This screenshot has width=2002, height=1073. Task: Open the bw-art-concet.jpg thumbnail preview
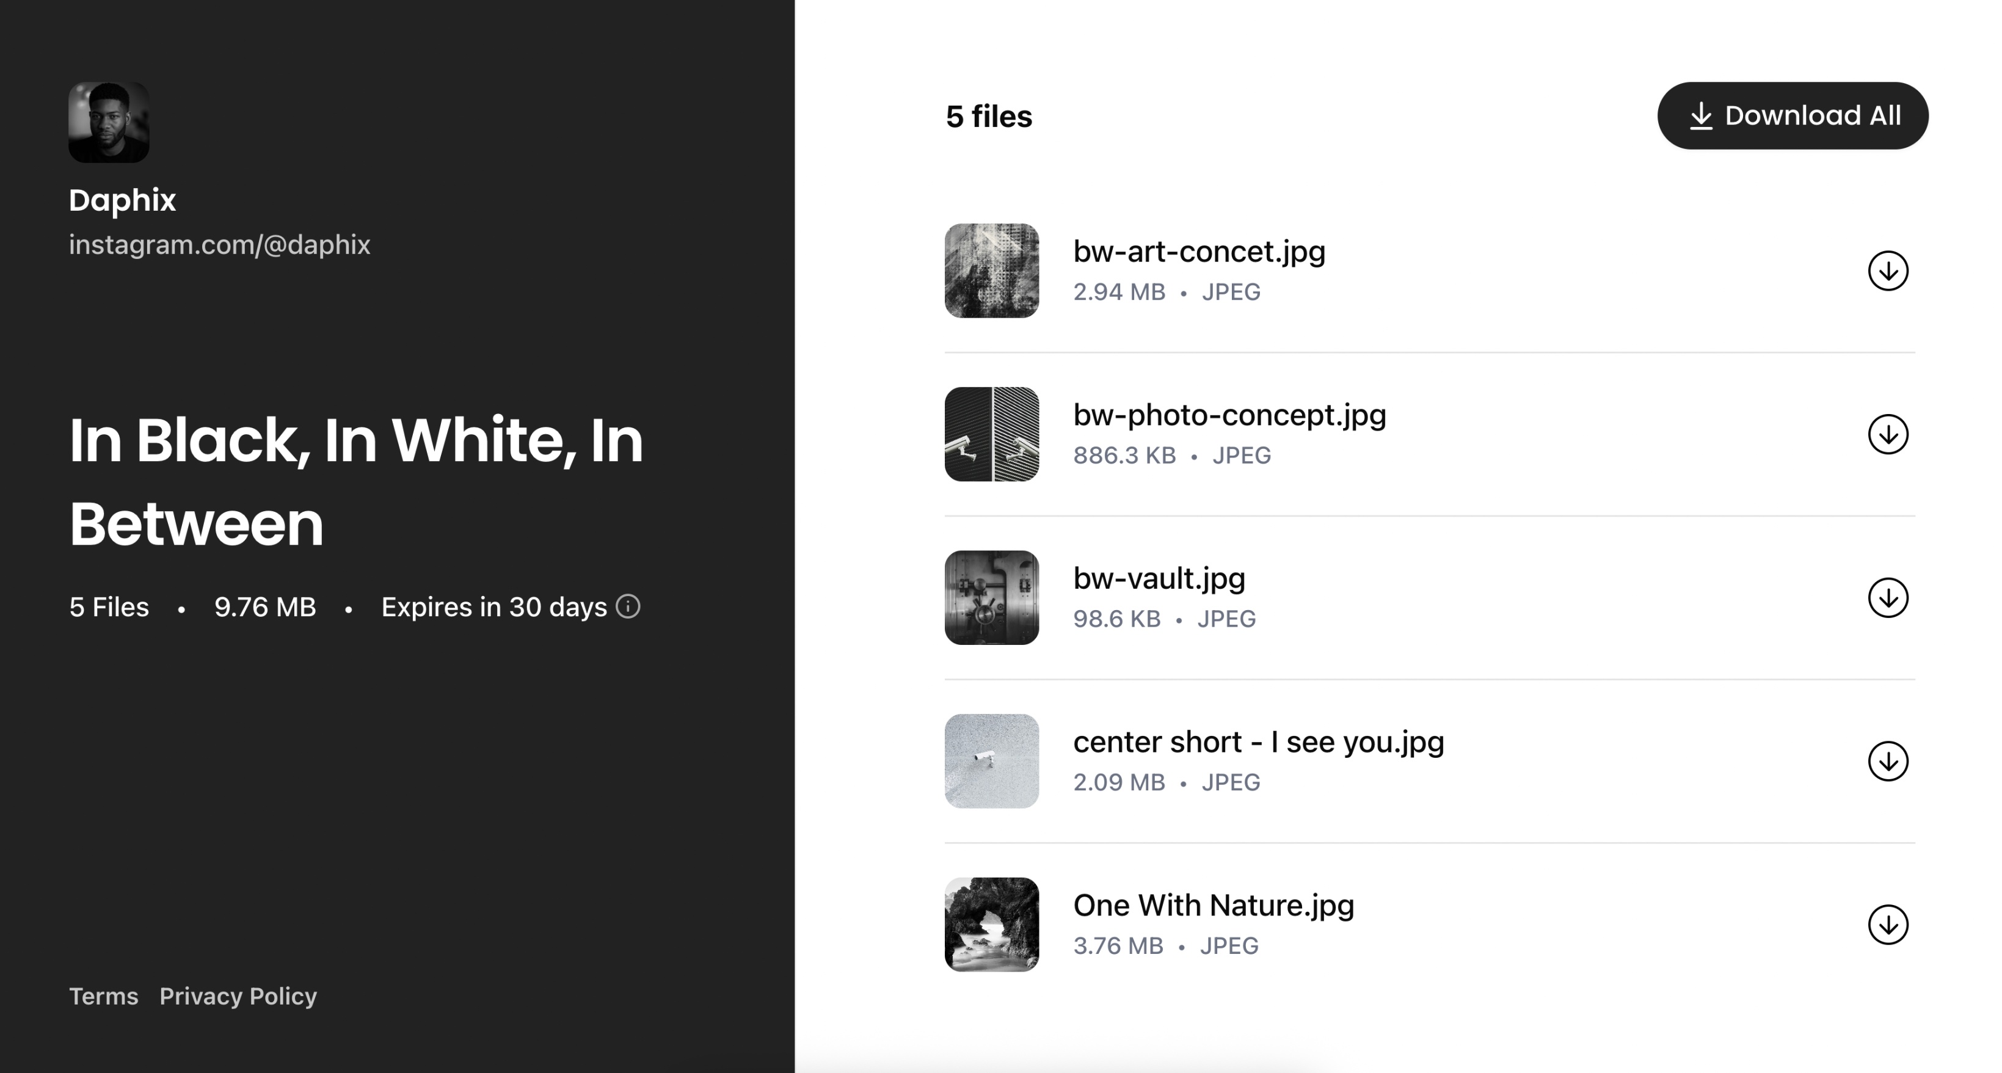coord(991,271)
